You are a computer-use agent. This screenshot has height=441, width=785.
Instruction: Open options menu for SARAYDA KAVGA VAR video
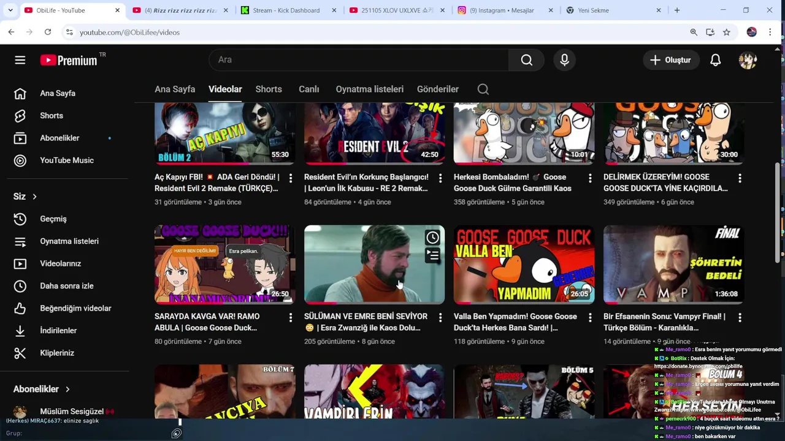point(291,317)
